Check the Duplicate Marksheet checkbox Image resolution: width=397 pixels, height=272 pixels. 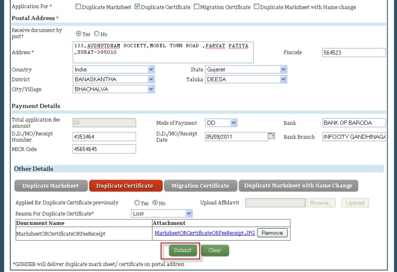point(78,7)
